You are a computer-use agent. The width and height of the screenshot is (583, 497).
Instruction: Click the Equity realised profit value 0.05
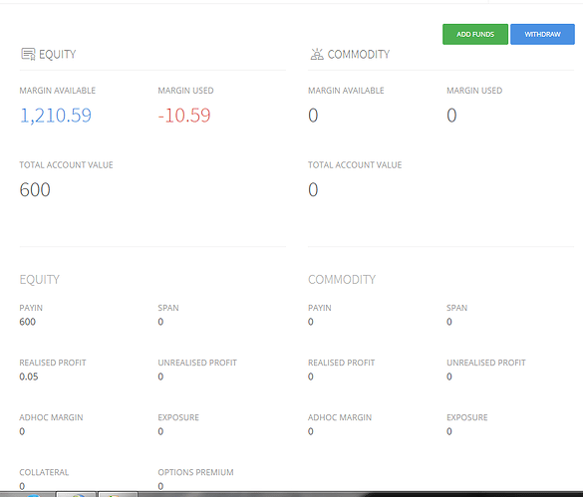click(x=29, y=376)
